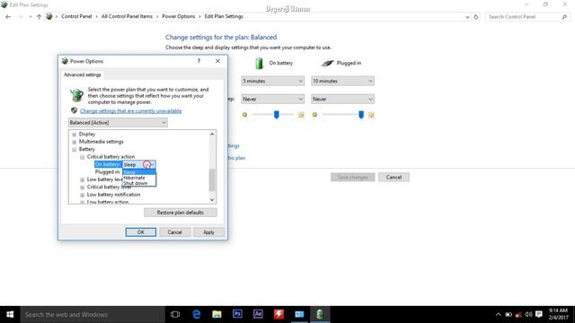Click the settings tree scrollbar thumb

(x=212, y=179)
